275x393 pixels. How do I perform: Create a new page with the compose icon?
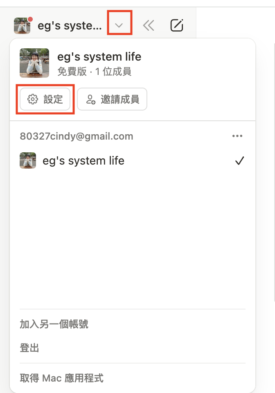pos(176,26)
